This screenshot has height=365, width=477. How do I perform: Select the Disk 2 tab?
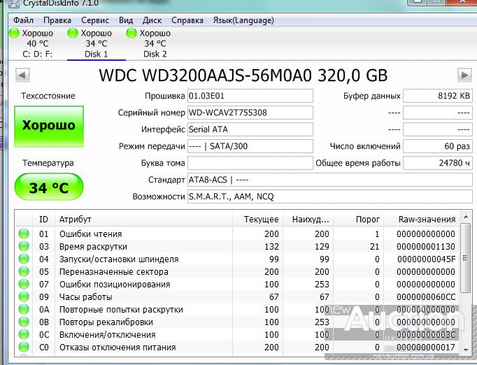[x=155, y=43]
